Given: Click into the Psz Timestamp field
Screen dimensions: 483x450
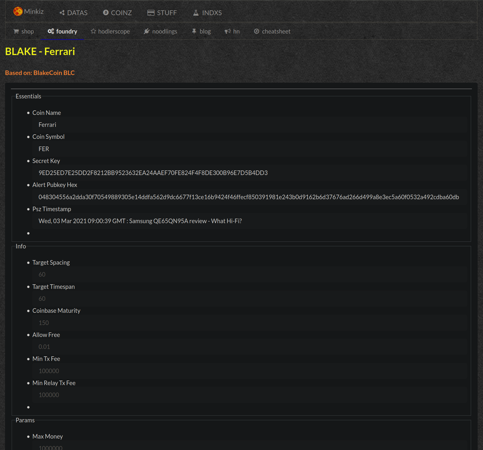Looking at the screenshot, I should coord(249,221).
